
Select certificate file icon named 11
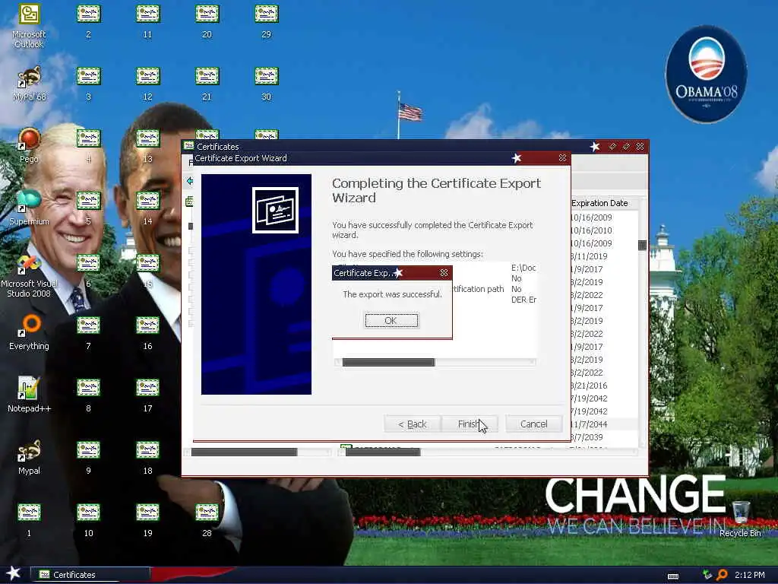[x=147, y=21]
